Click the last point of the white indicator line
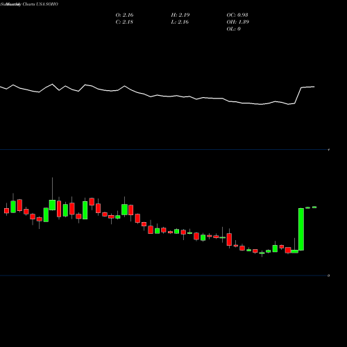This screenshot has width=347, height=347. (x=314, y=87)
